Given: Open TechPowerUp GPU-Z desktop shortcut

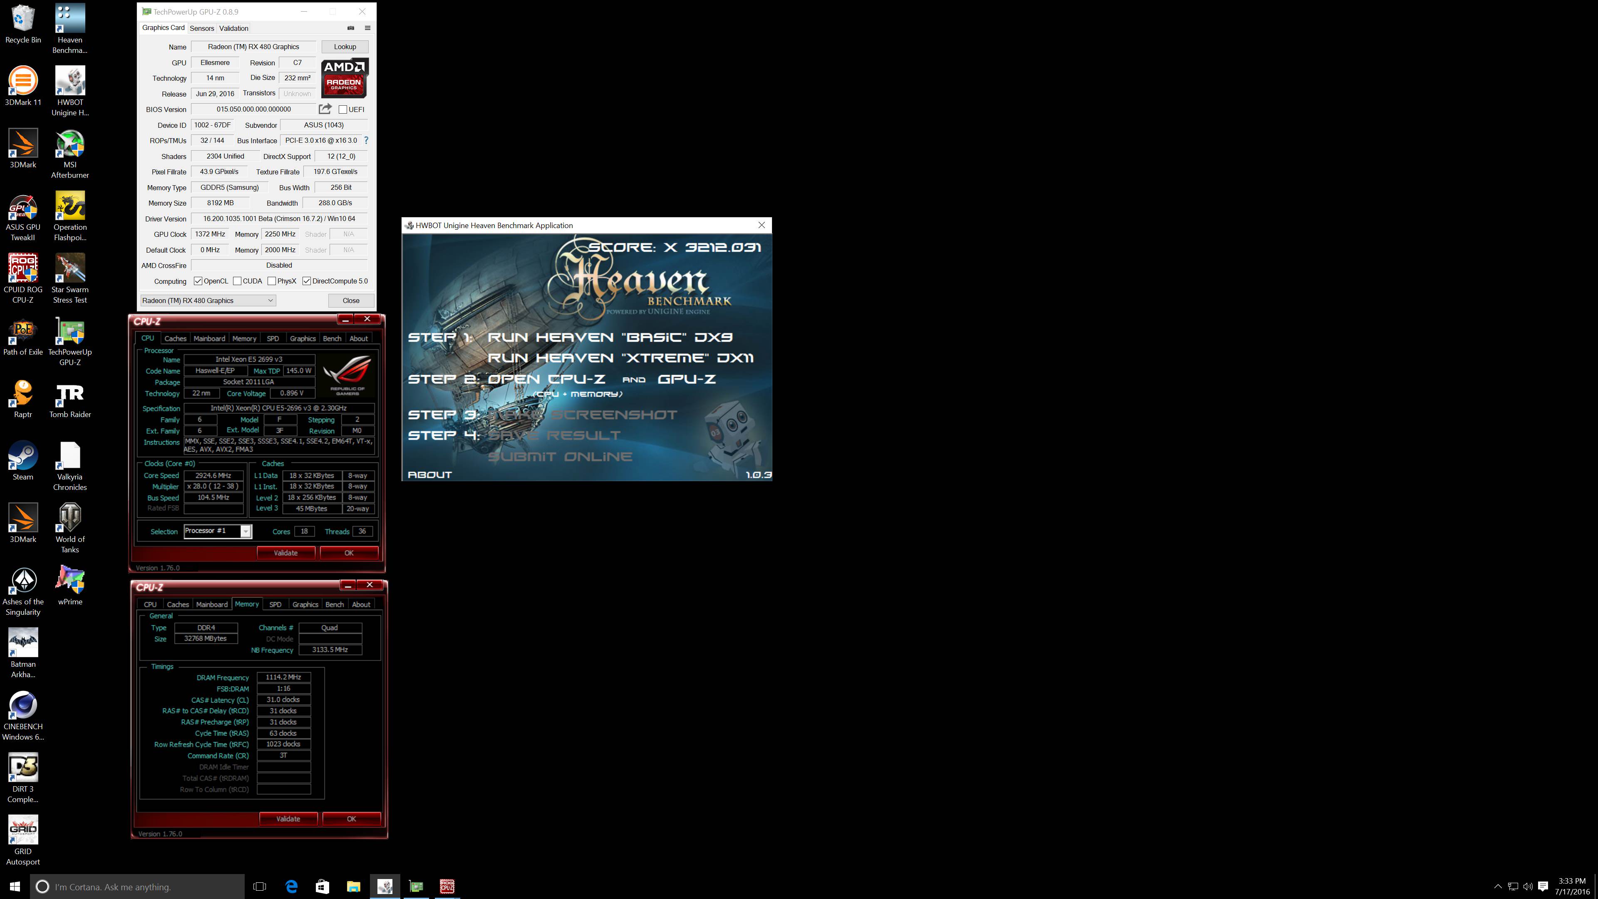Looking at the screenshot, I should pyautogui.click(x=70, y=341).
